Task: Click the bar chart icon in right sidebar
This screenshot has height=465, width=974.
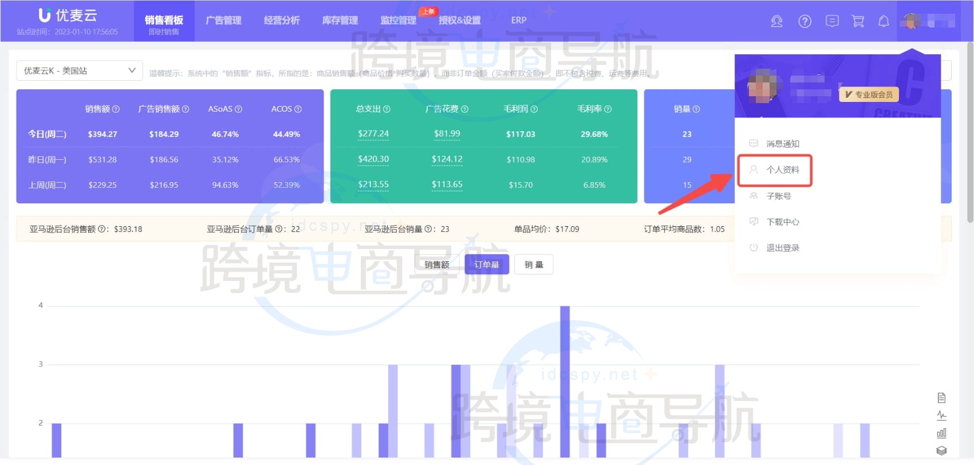Action: [941, 433]
